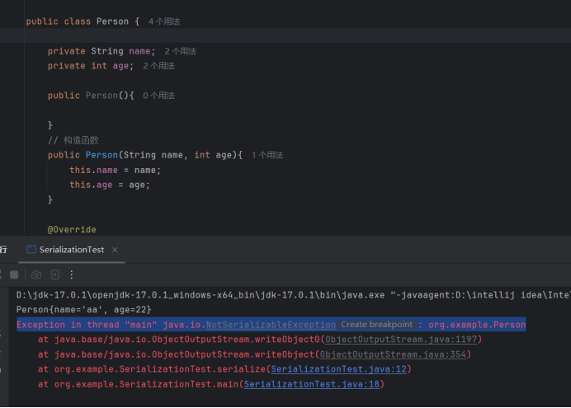
Task: Show usages hint next to name field
Action: tap(180, 51)
